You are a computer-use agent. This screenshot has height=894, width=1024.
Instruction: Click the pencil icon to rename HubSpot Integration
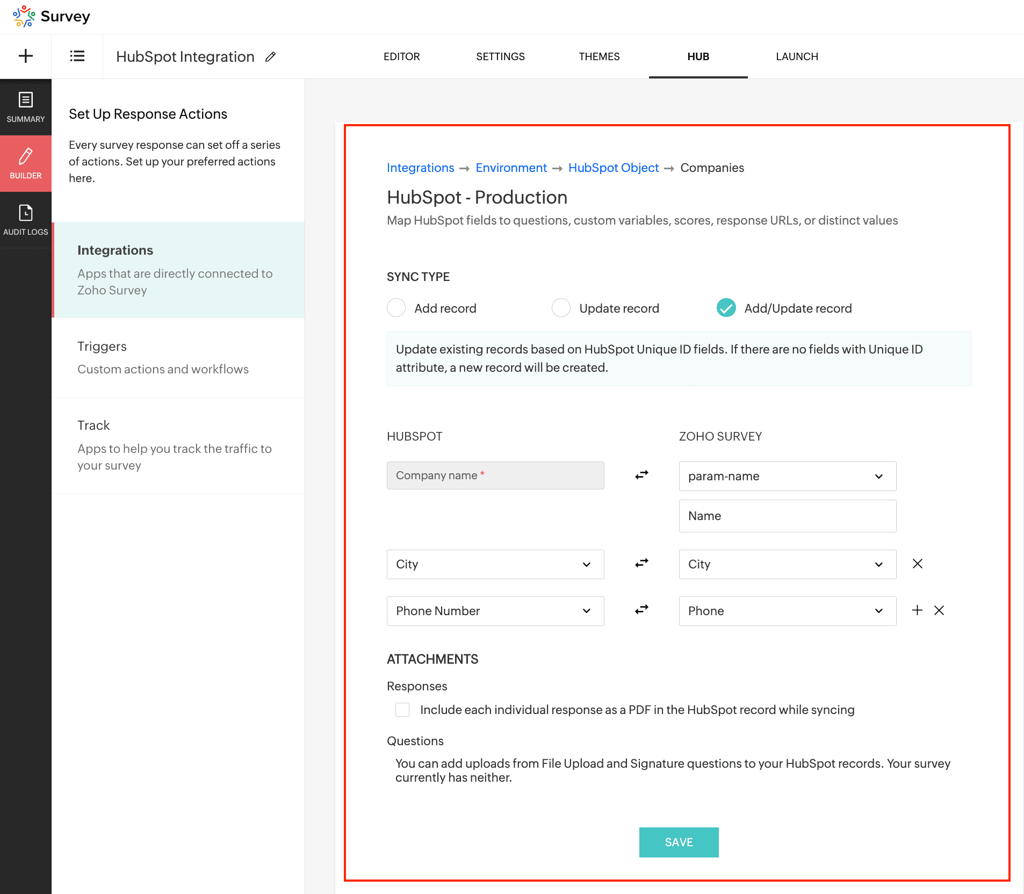[271, 56]
